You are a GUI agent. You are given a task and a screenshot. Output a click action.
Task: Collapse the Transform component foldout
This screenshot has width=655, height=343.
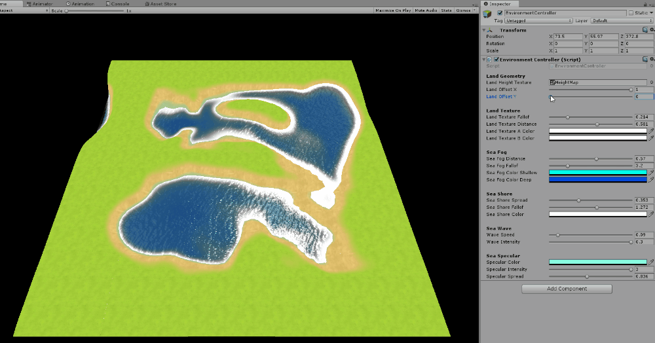(x=484, y=30)
